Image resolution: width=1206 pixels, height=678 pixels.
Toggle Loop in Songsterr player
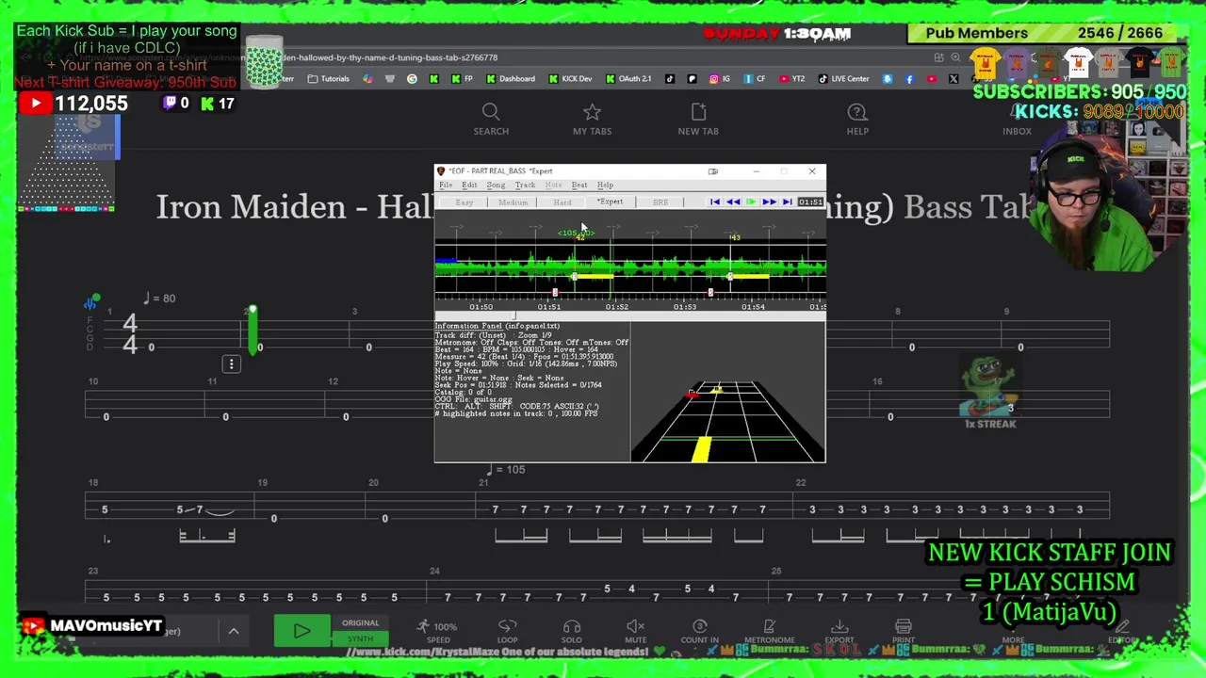pyautogui.click(x=508, y=631)
